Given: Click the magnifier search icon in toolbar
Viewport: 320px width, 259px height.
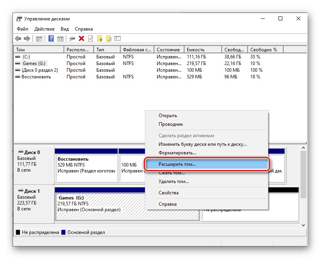Looking at the screenshot, I should click(x=109, y=38).
